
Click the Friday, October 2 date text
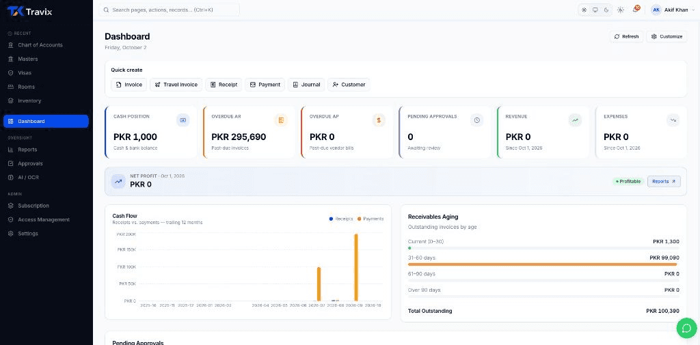tap(126, 47)
